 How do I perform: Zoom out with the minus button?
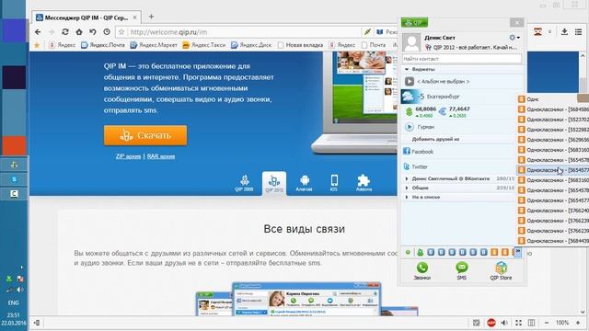(547, 323)
